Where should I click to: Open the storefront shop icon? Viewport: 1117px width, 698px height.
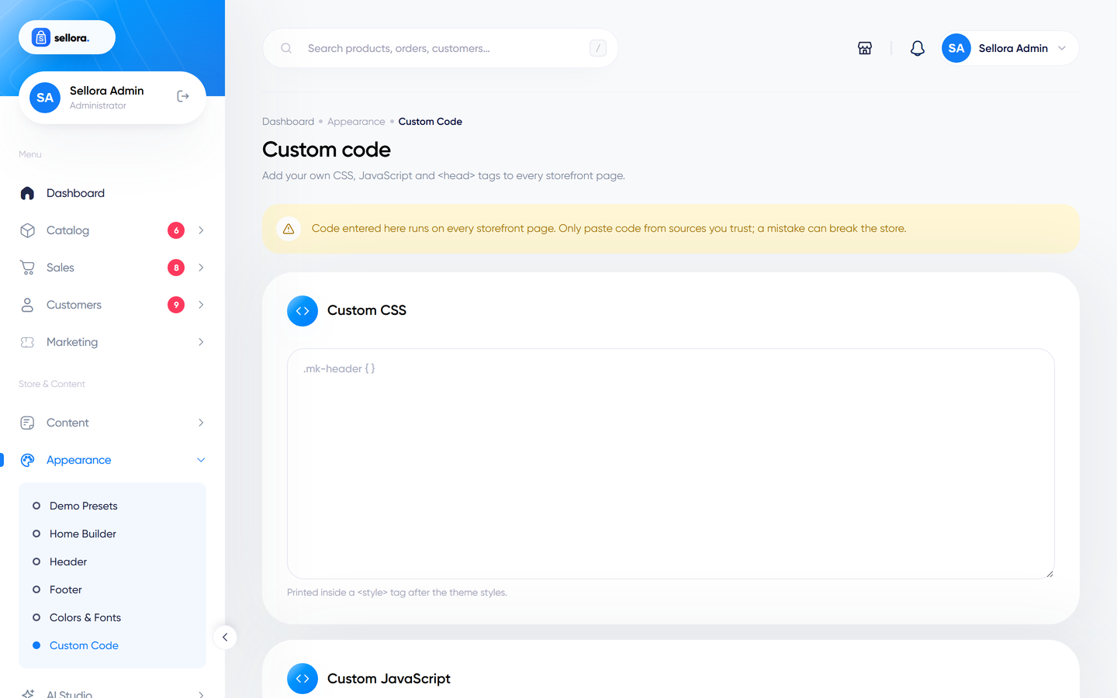click(865, 48)
